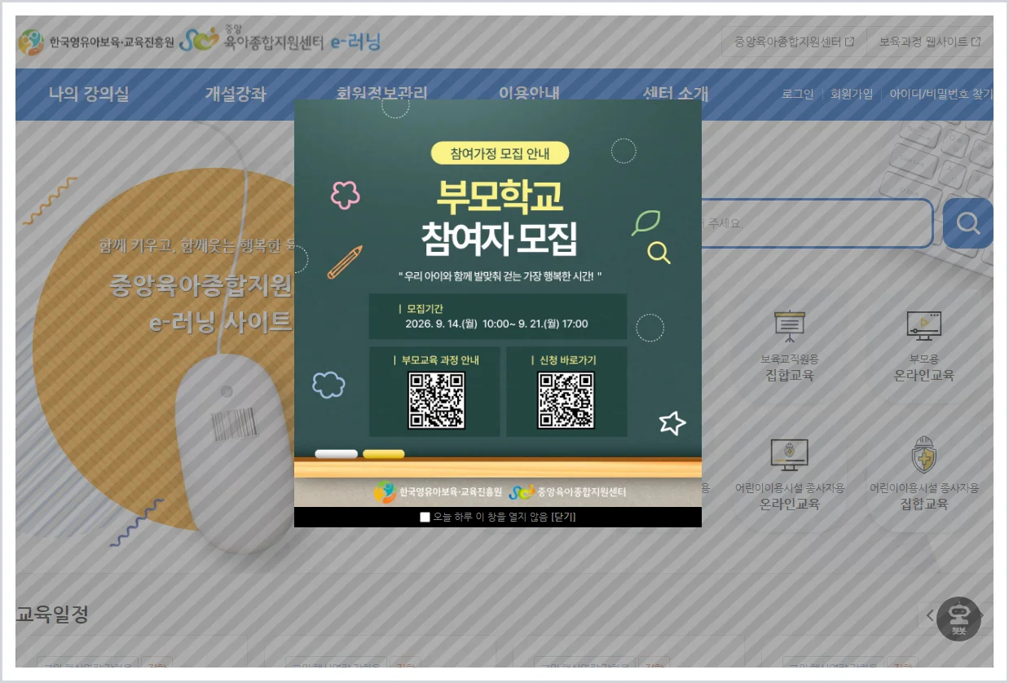Click the 부모학교 참여자 모집 banner title
This screenshot has height=683, width=1009.
(x=499, y=217)
